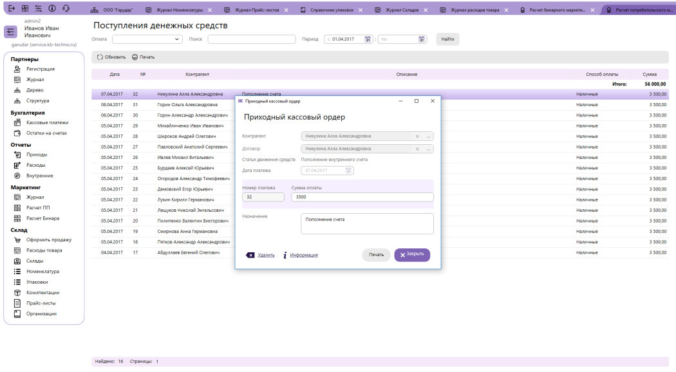Click the Удалить link in the dialog

pos(266,255)
